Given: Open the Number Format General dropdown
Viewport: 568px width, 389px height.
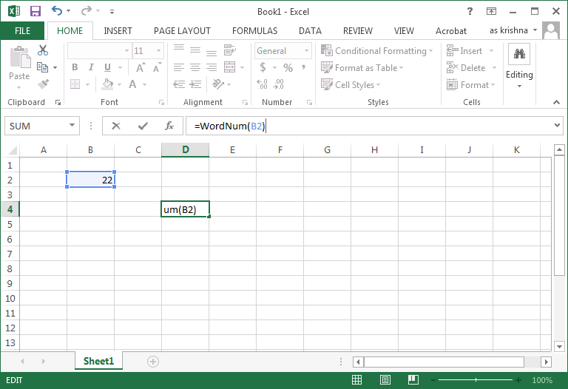Looking at the screenshot, I should pyautogui.click(x=306, y=51).
